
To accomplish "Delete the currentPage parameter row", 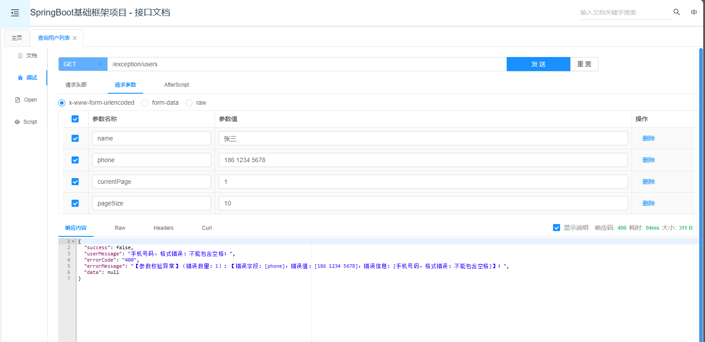I will click(x=648, y=182).
